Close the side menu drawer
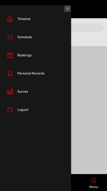Viewport: 107px width, 191px height. (x=67, y=9)
